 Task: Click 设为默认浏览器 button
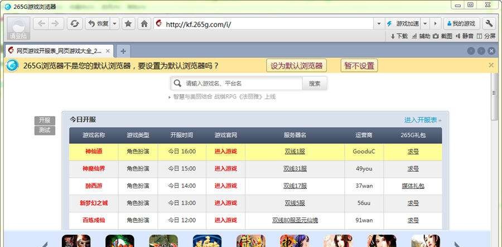pos(297,66)
